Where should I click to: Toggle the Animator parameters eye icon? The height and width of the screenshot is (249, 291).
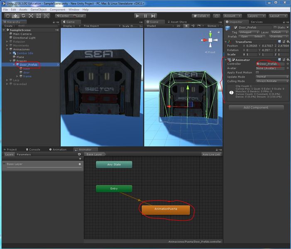click(x=79, y=154)
